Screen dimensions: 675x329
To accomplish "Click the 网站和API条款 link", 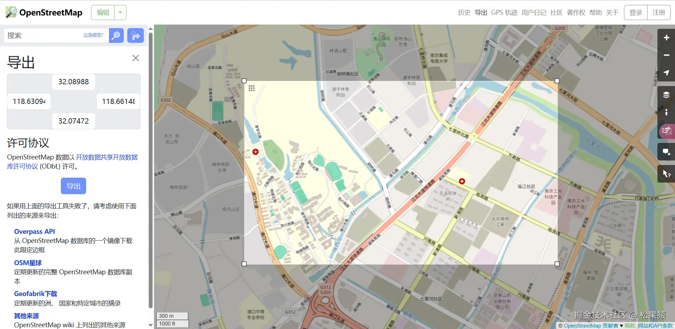I will point(655,325).
